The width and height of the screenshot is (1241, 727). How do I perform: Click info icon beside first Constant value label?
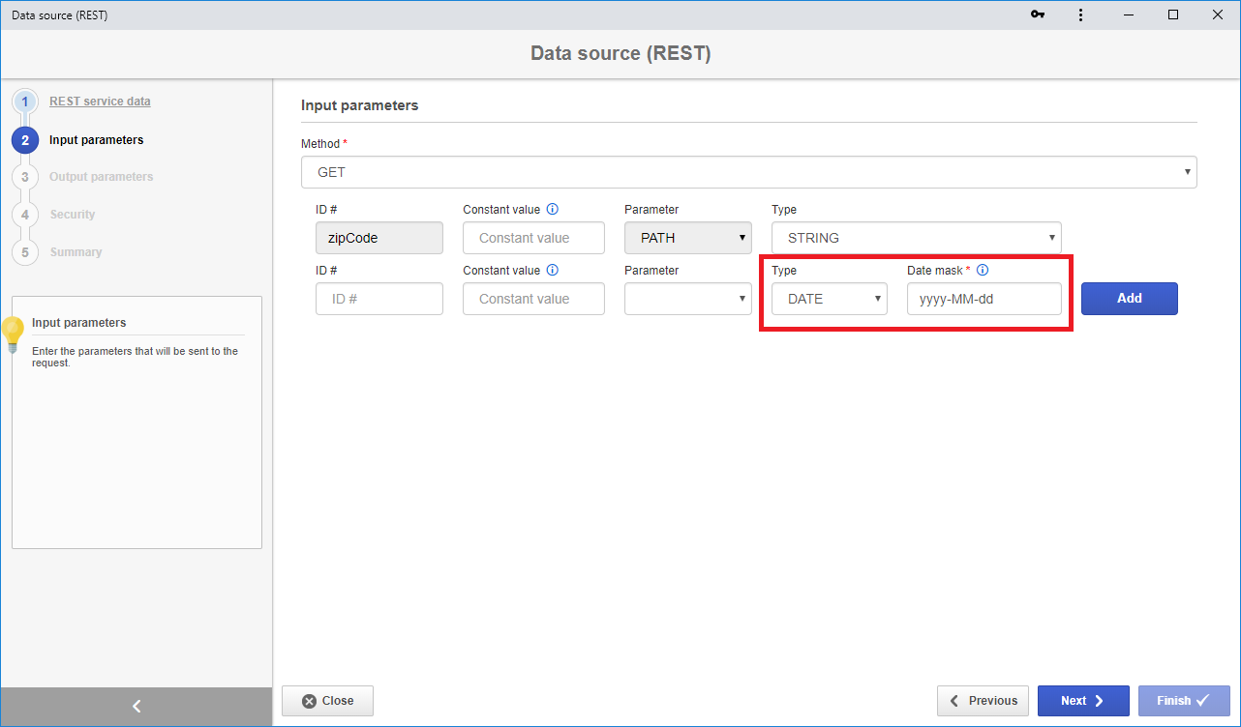[x=553, y=209]
